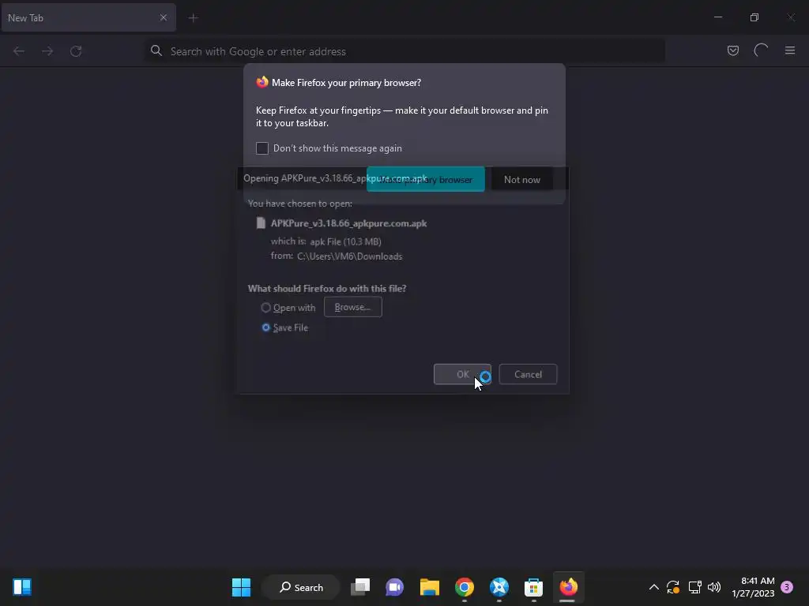The width and height of the screenshot is (809, 606).
Task: Click the APKPure_v3.18.66_apkpure.com.apk file name
Action: (x=348, y=223)
